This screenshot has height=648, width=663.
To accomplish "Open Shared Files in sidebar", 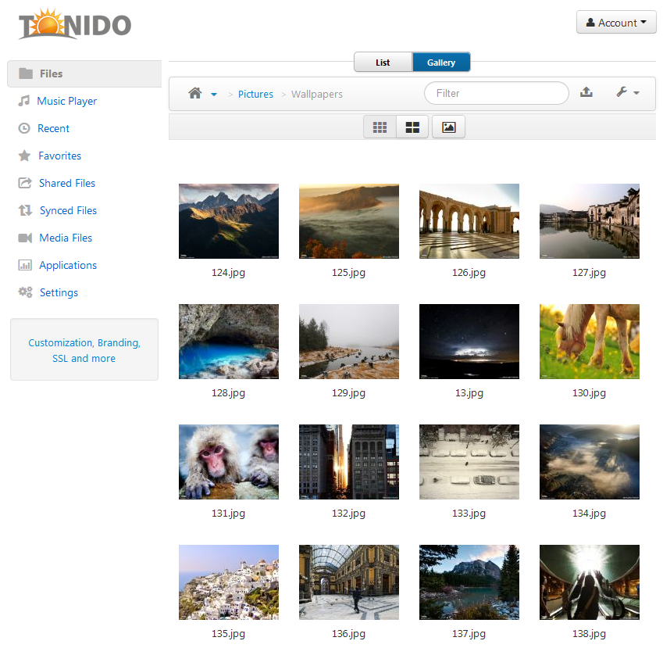I will 67,183.
